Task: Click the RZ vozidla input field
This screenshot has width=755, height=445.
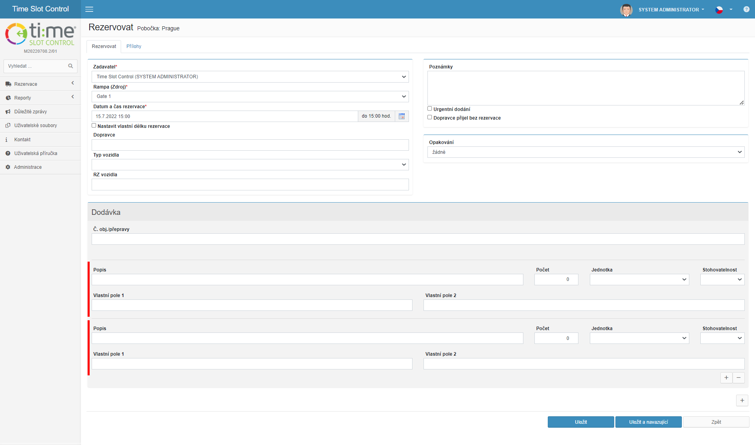Action: coord(250,185)
